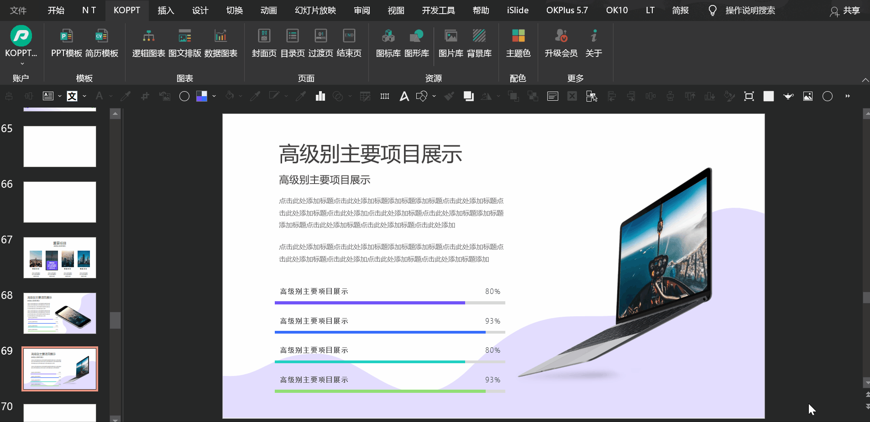Click the bar chart icon in quick toolbar
The width and height of the screenshot is (870, 422).
pyautogui.click(x=320, y=96)
